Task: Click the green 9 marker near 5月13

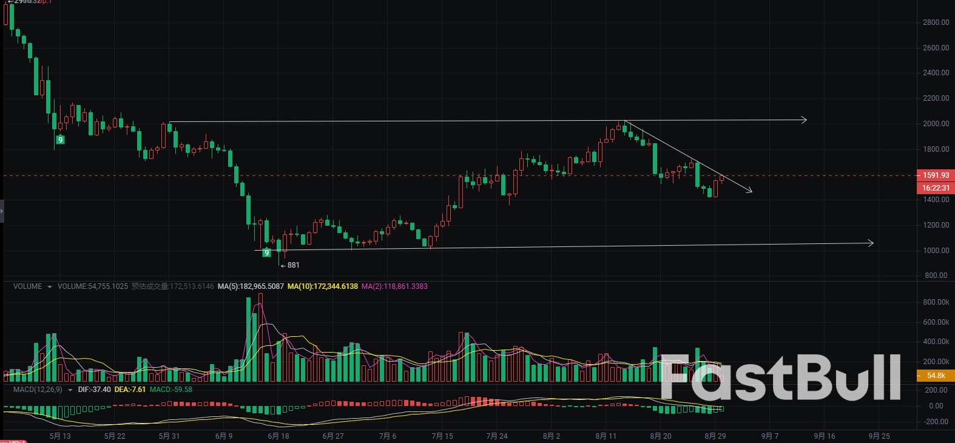Action: click(60, 140)
